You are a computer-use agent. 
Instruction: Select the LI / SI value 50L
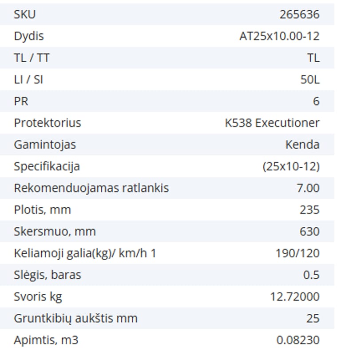pos(309,79)
